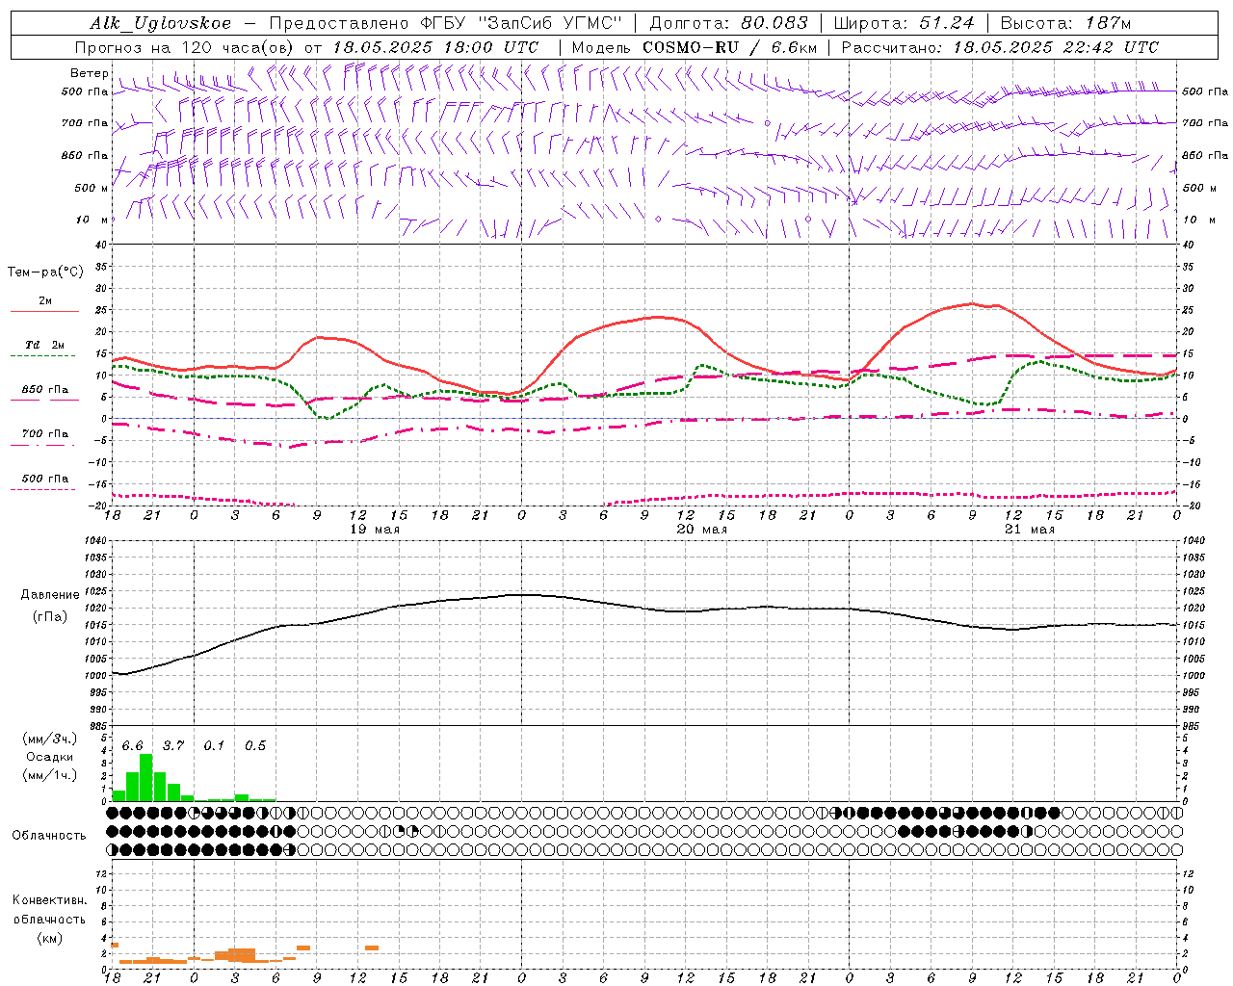This screenshot has height=986, width=1233.
Task: Click the 500 м wind level label on left
Action: 92,189
